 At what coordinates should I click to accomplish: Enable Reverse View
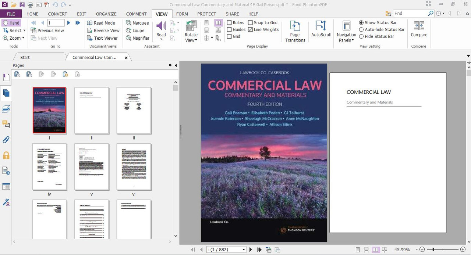tap(103, 30)
